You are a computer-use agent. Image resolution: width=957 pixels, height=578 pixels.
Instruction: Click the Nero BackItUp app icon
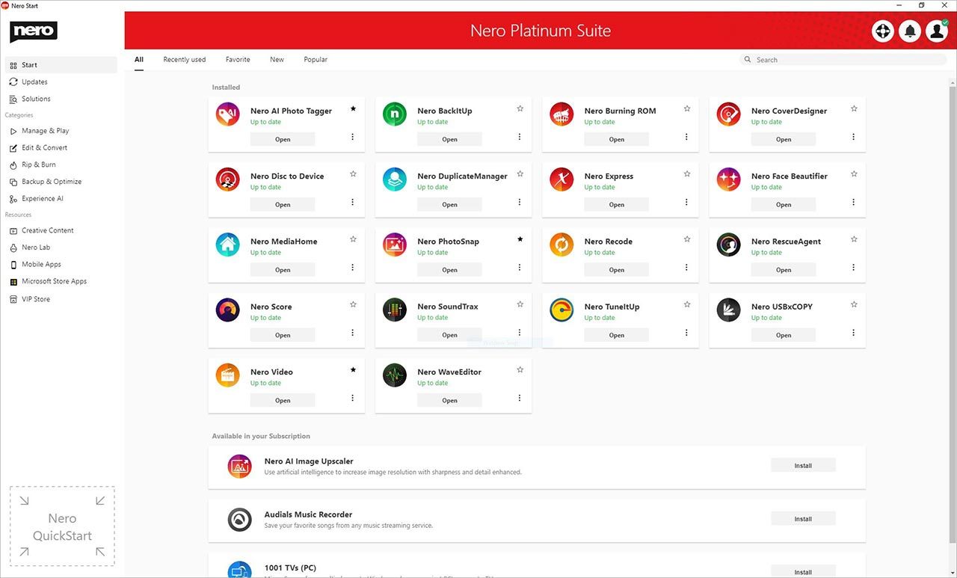395,114
